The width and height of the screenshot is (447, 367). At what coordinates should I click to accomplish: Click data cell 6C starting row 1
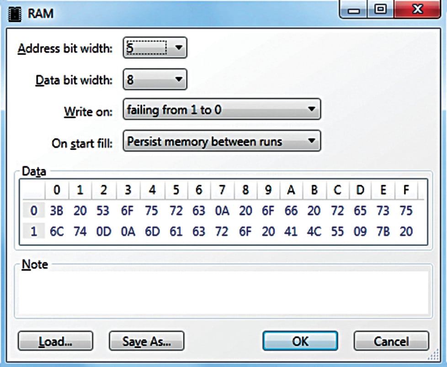tap(57, 232)
